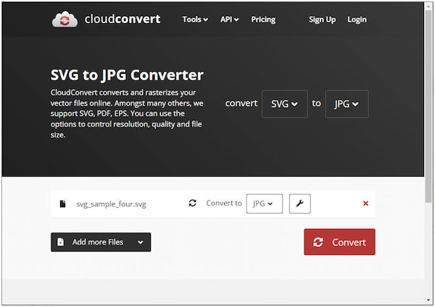Go to the Pricing page
The image size is (435, 307).
click(x=263, y=20)
